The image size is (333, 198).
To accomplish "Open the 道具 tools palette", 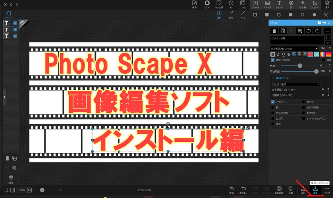I will 327,4.
